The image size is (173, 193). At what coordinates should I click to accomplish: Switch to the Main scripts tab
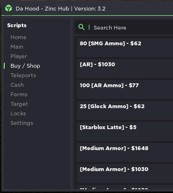coord(17,47)
